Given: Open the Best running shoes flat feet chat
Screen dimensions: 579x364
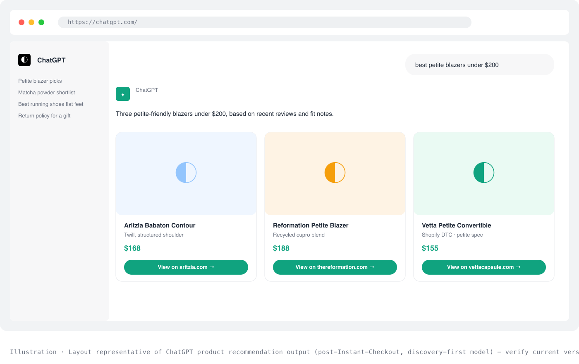Looking at the screenshot, I should point(51,104).
